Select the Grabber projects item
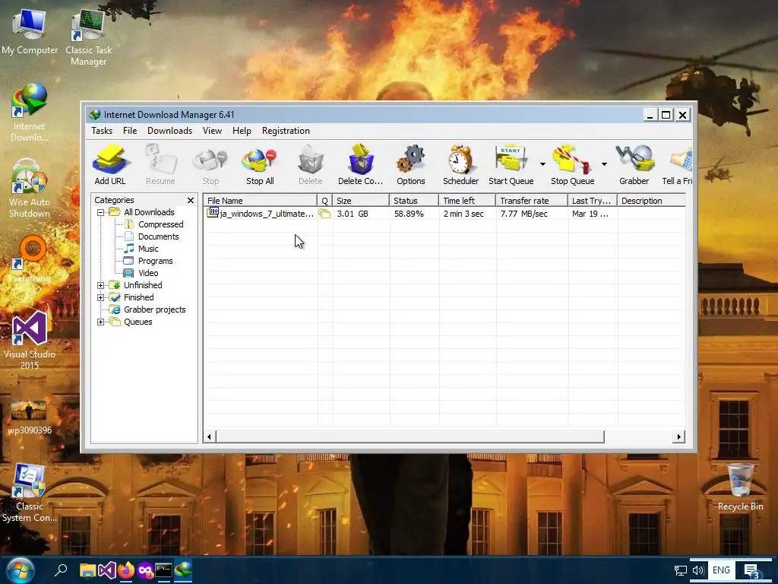The height and width of the screenshot is (584, 778). pyautogui.click(x=154, y=310)
